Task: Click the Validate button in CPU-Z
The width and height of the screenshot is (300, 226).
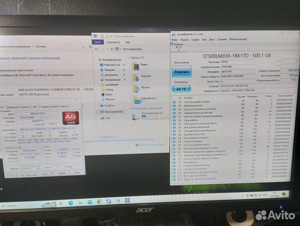Action: coord(62,173)
